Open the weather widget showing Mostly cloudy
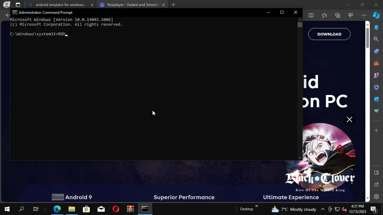The width and height of the screenshot is (383, 215). (x=294, y=209)
